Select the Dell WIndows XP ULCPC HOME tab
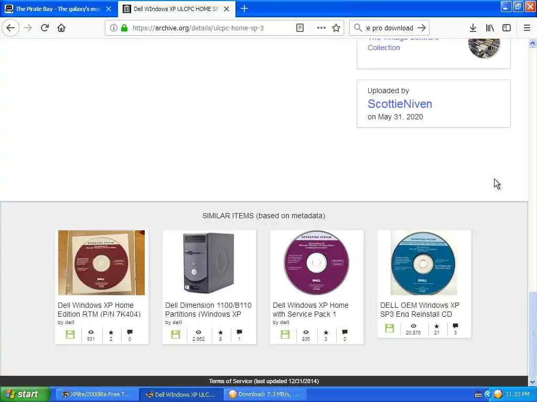 [176, 9]
